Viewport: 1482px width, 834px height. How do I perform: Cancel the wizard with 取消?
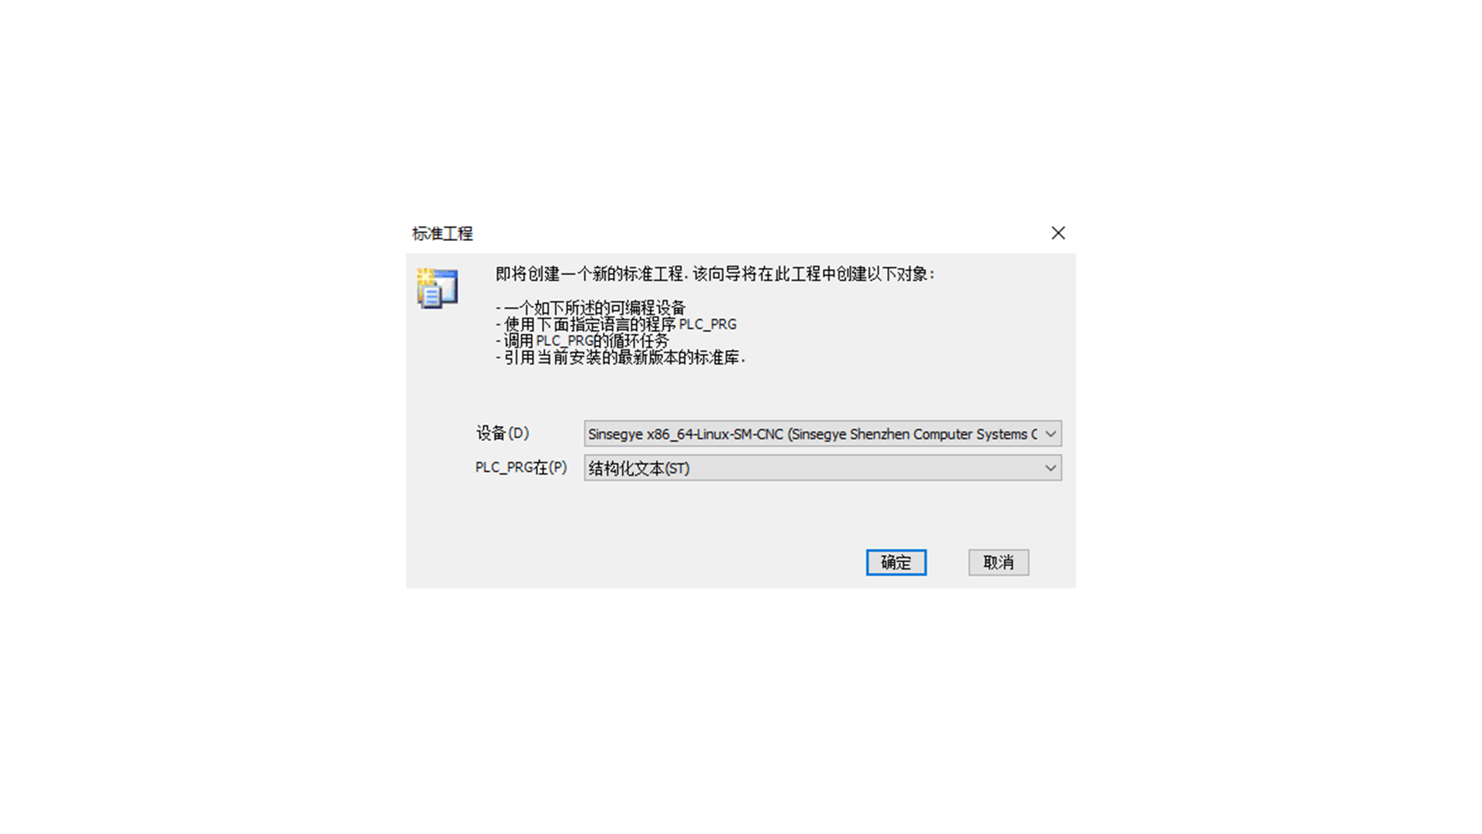pos(999,562)
